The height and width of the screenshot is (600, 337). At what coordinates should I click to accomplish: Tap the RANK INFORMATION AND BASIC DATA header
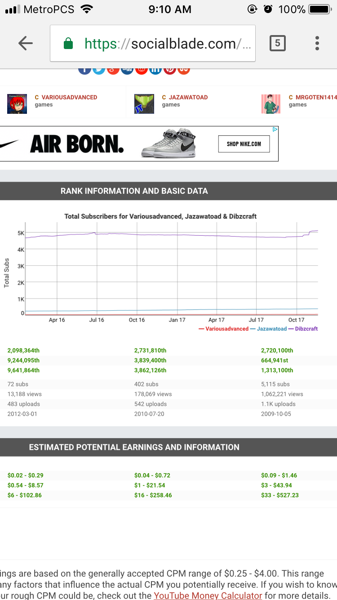pos(134,191)
